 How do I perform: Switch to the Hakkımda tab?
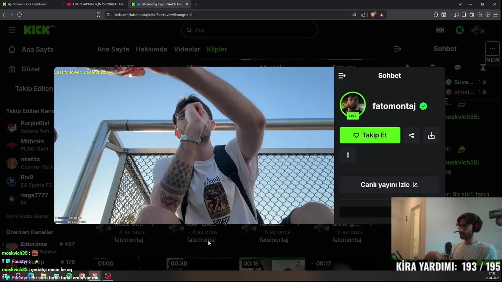pyautogui.click(x=151, y=49)
